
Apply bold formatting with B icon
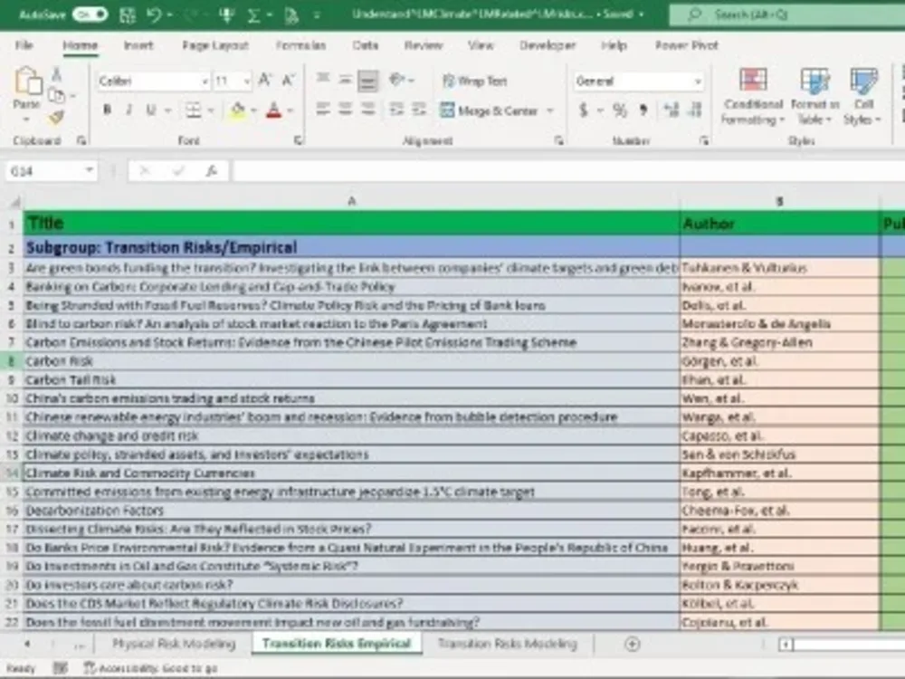coord(107,110)
